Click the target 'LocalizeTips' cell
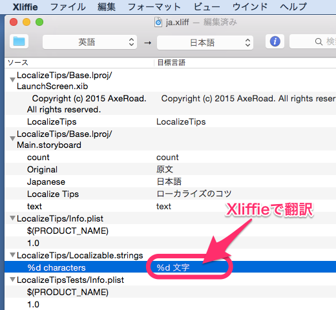The width and height of the screenshot is (336, 310). 181,121
